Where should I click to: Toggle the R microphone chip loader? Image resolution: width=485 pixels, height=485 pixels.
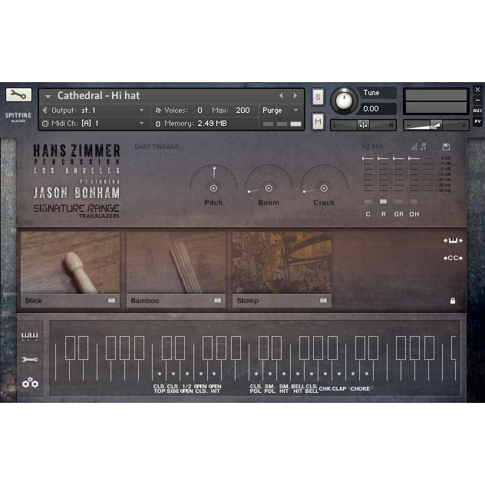pos(383,202)
